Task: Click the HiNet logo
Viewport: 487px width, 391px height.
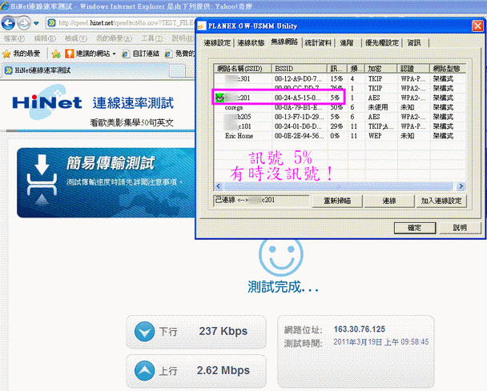Action: click(47, 102)
